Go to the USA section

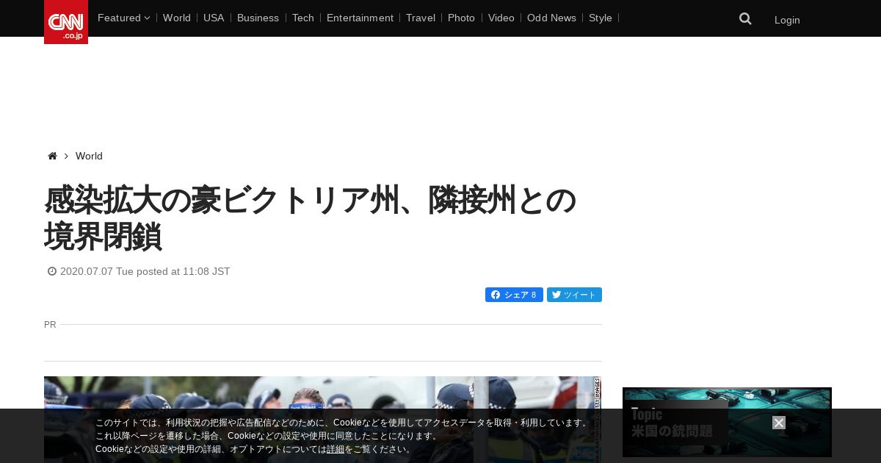(214, 18)
